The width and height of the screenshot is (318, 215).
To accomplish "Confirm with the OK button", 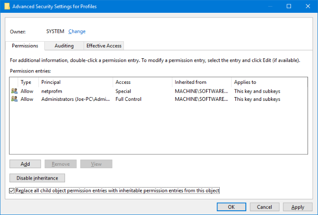I will tap(231, 207).
